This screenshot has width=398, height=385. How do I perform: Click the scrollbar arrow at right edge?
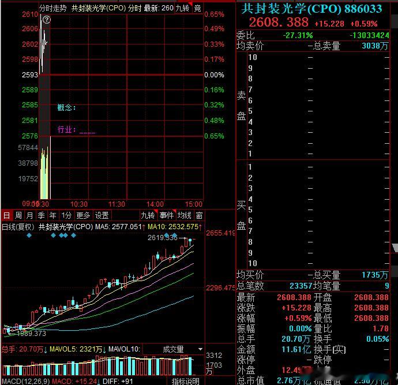point(395,248)
